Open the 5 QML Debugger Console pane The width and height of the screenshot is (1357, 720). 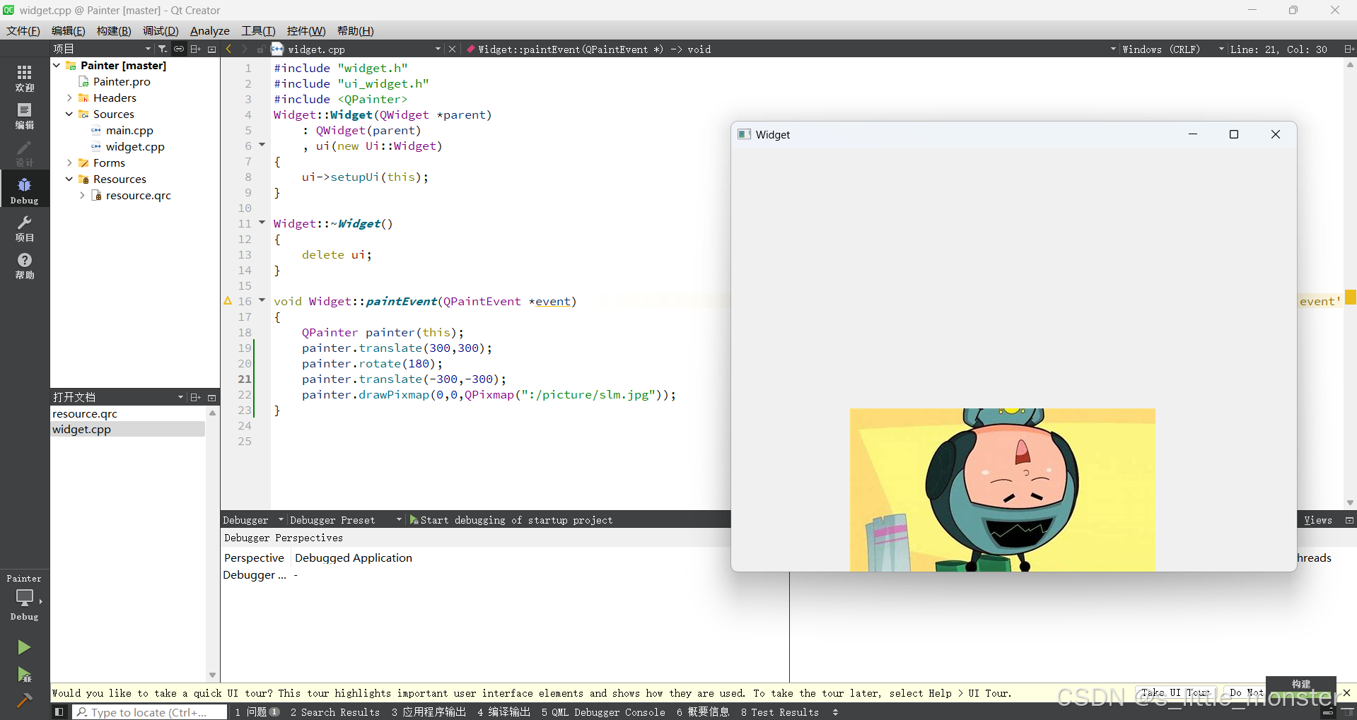click(x=603, y=712)
